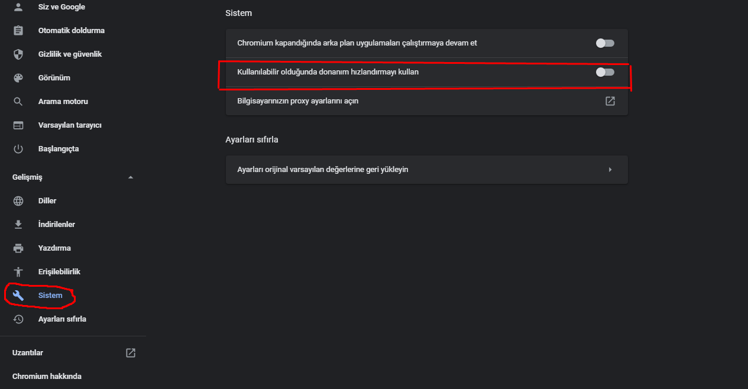Go to Erişilebilirlik settings

59,272
